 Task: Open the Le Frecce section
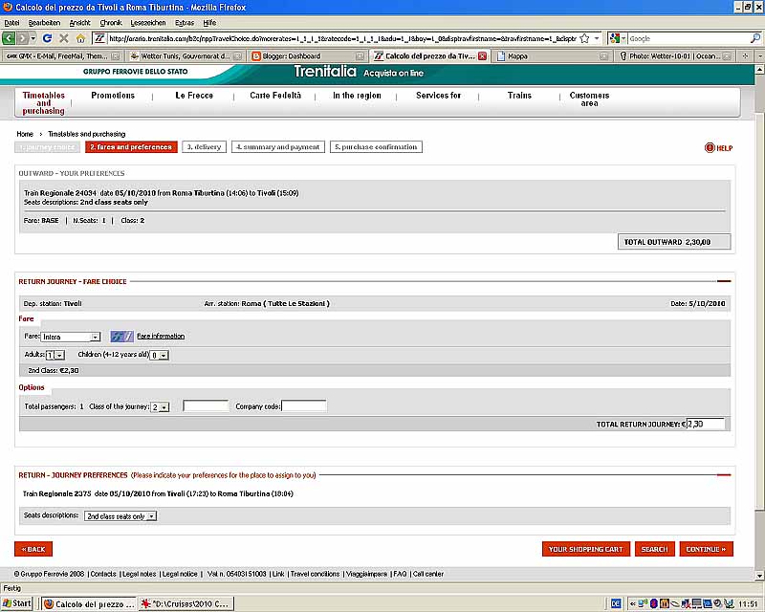(194, 96)
